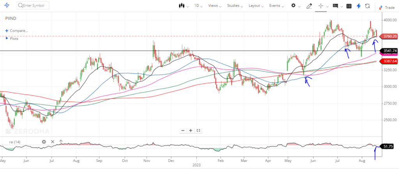
Task: Expand the Plots legend
Action: click(x=12, y=39)
